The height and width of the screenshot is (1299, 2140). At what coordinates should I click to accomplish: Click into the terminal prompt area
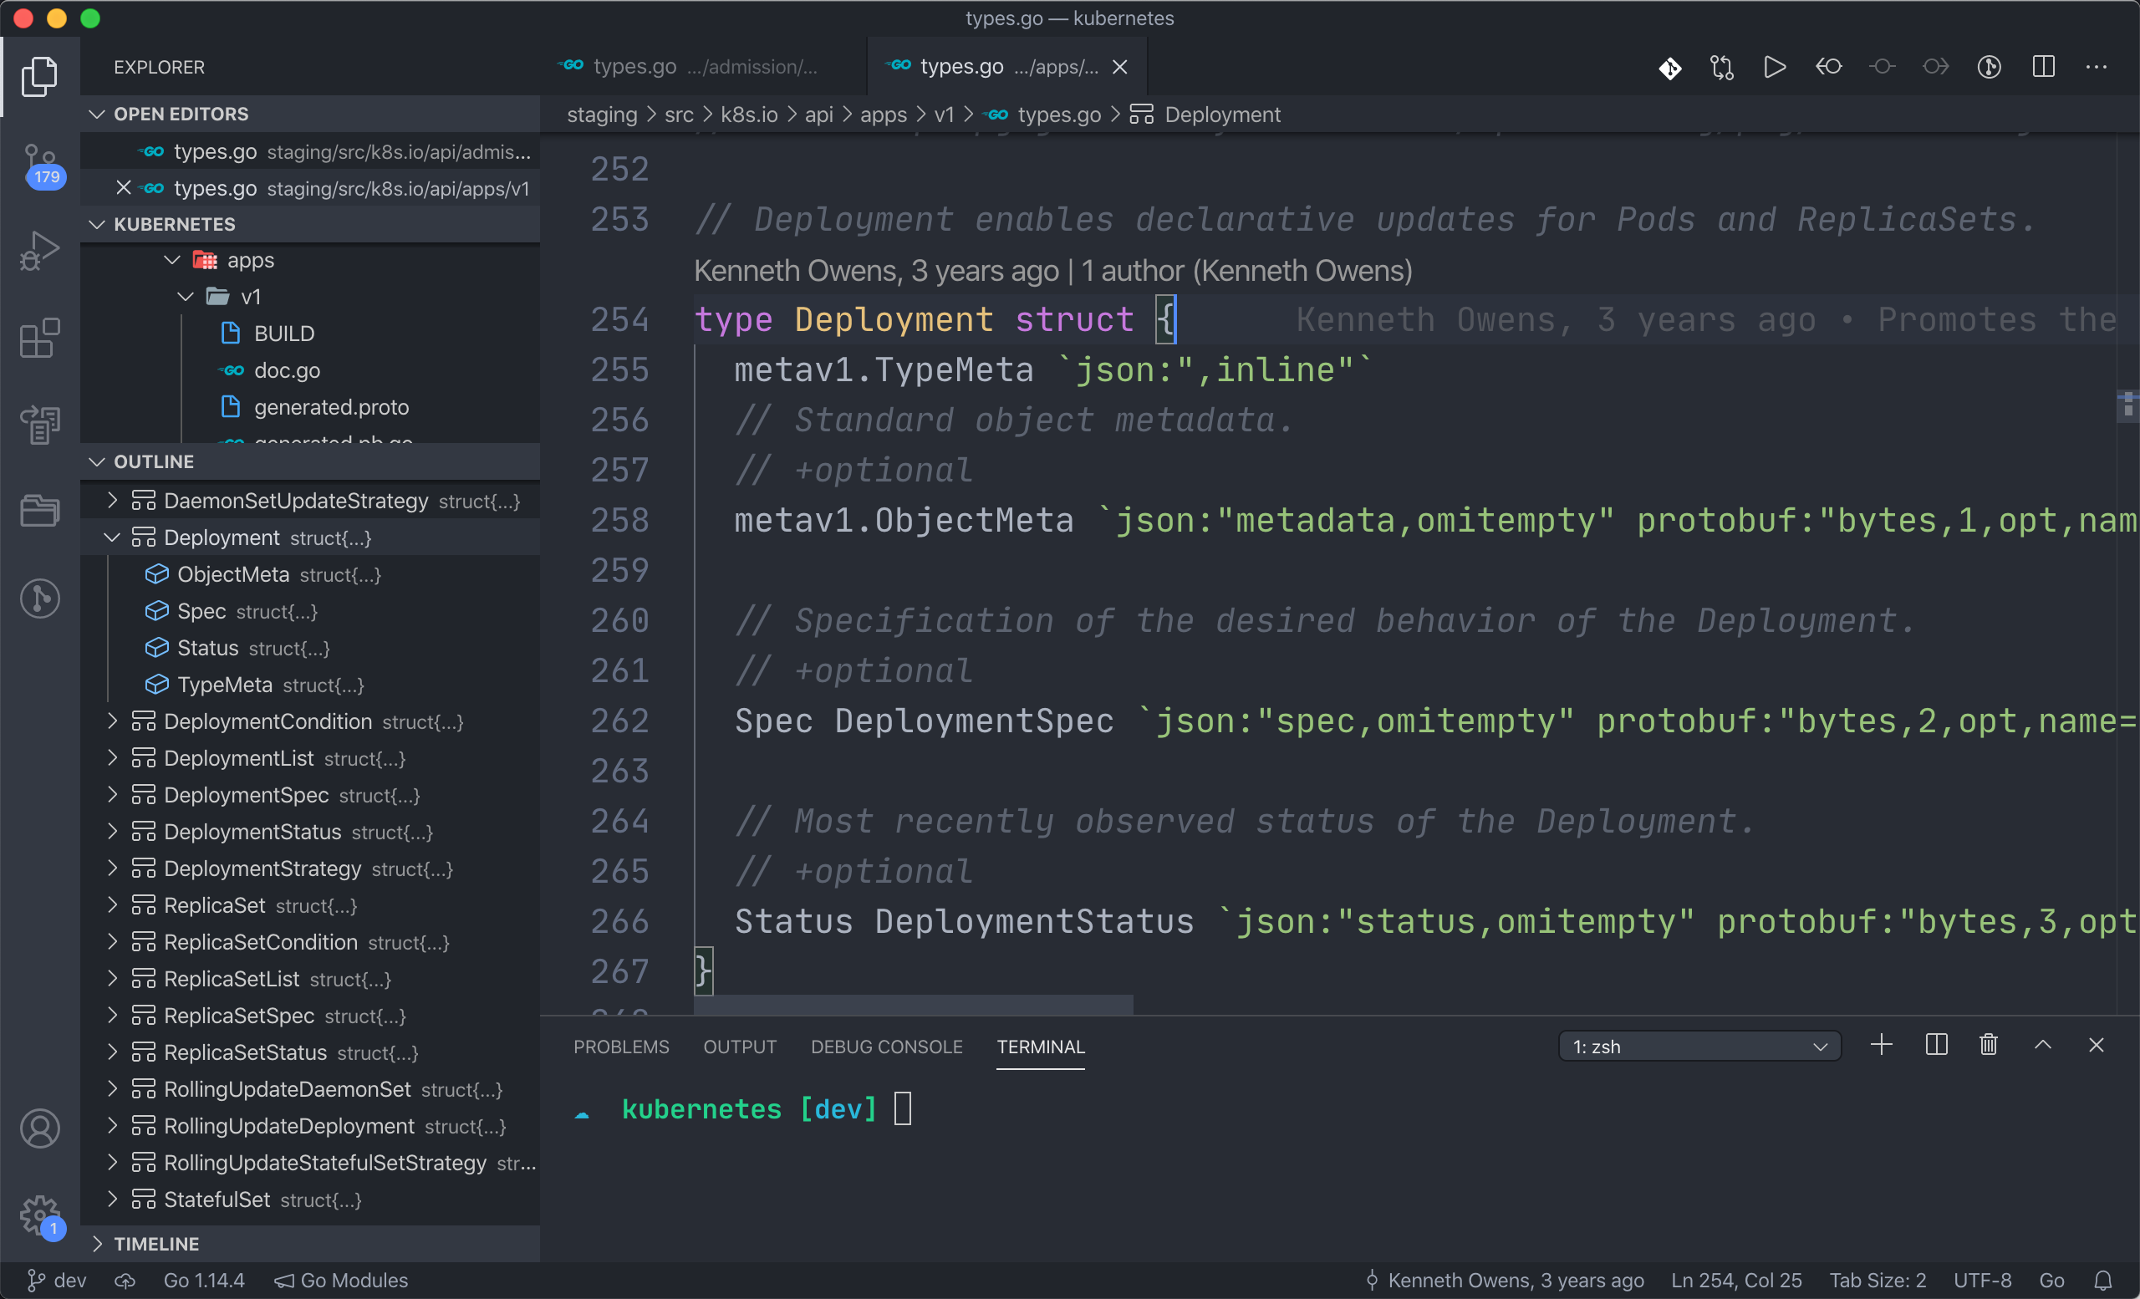pos(902,1109)
